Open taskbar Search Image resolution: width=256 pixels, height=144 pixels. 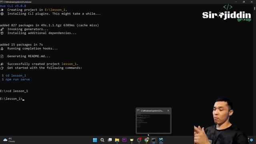coord(102,140)
